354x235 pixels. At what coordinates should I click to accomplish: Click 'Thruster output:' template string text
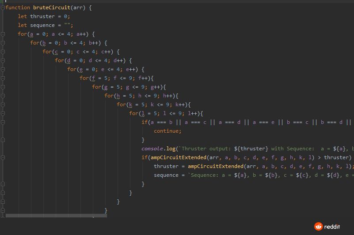pos(206,149)
